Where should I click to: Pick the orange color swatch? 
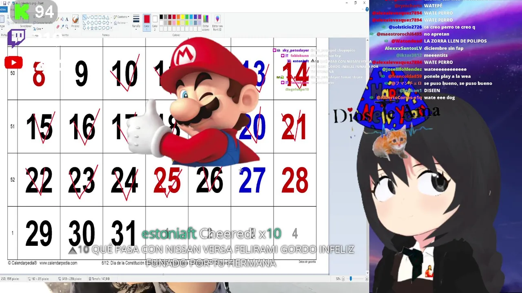178,17
